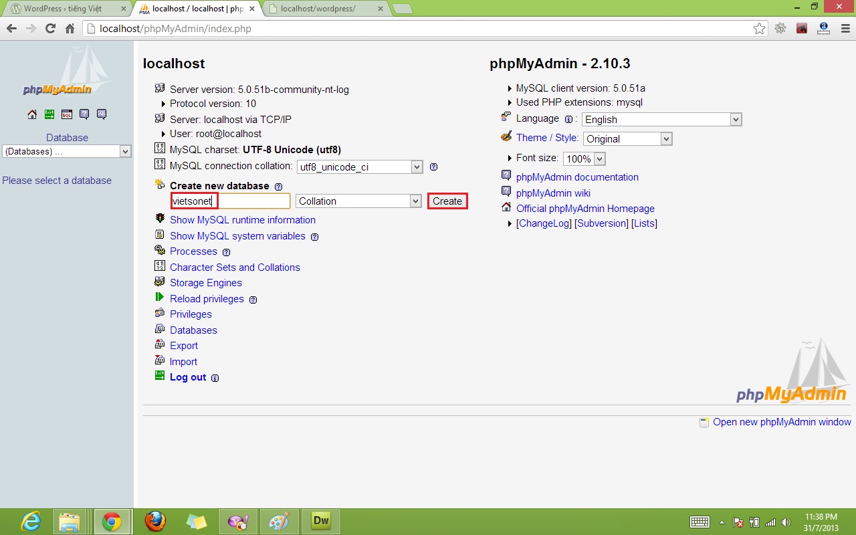Screen dimensions: 856x535
Task: Open the phpMyAdmin wiki link
Action: pos(553,193)
